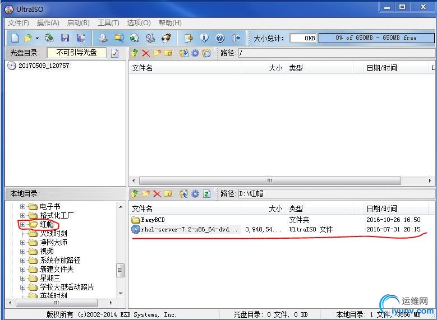437x320 pixels.
Task: Click the document with gear toolbar icon
Action: 188,38
